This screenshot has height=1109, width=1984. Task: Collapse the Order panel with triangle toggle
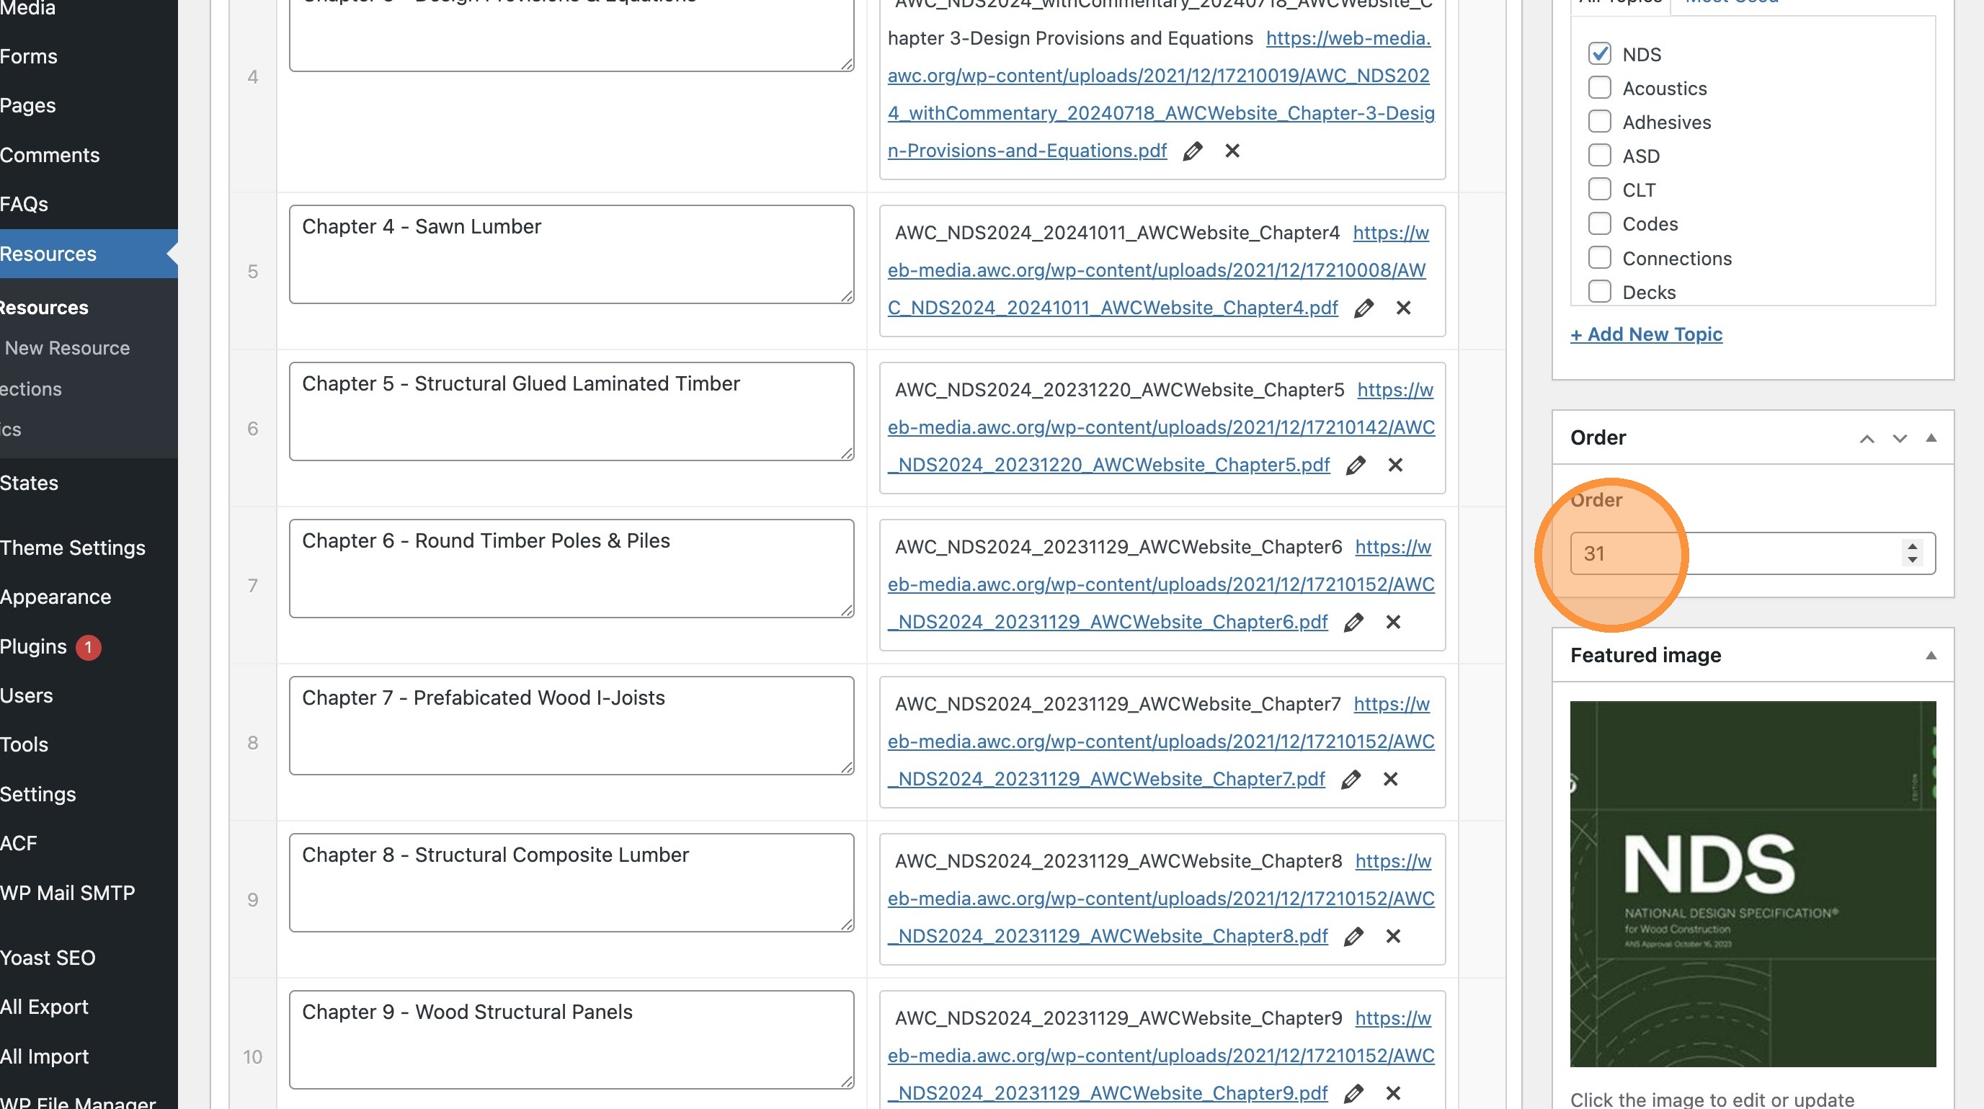tap(1930, 438)
